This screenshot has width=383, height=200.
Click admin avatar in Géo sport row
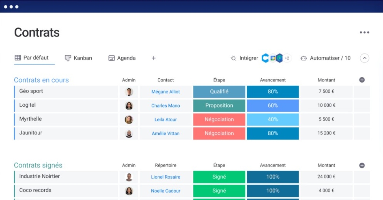(129, 92)
